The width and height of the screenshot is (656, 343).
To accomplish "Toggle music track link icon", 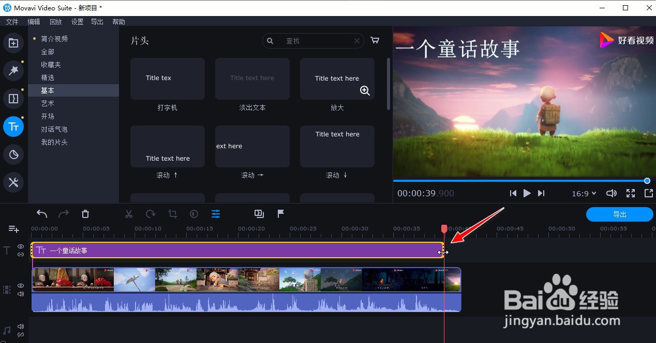I will [x=21, y=335].
